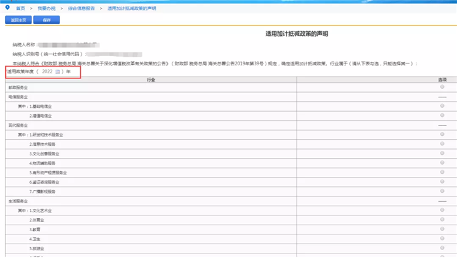
Task: Click the 1.研发和技术服务业 row text
Action: 46,135
